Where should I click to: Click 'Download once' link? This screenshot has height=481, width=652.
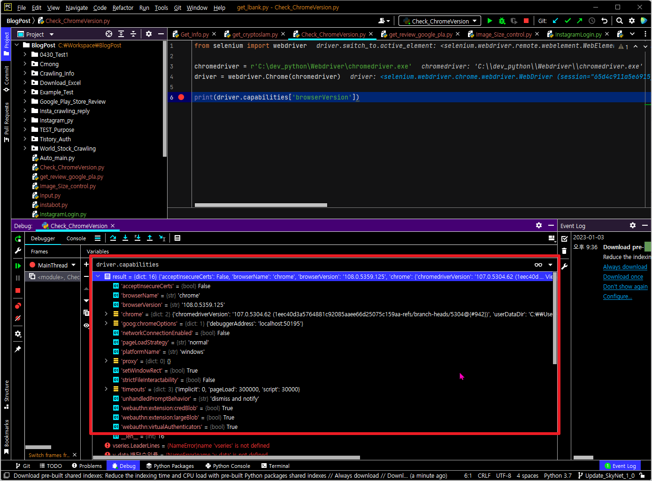pyautogui.click(x=623, y=277)
